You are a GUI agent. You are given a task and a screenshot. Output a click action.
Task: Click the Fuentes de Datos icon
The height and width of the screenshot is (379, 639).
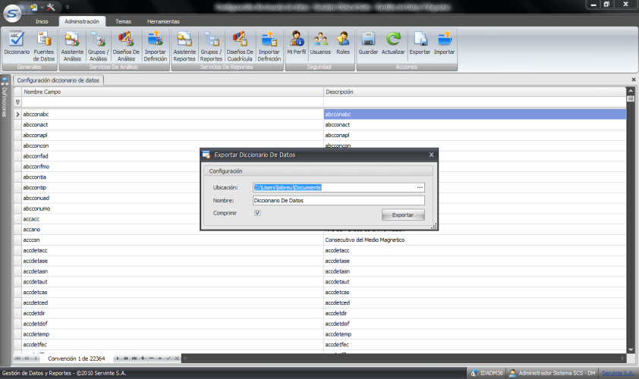(44, 44)
